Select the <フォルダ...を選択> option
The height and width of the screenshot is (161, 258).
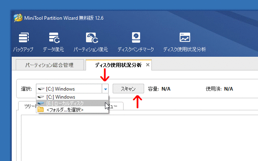[65, 109]
